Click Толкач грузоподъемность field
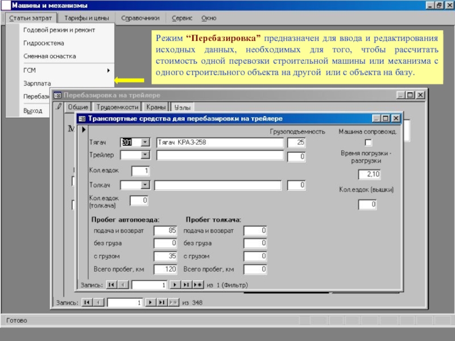This screenshot has height=341, width=455. click(x=296, y=185)
